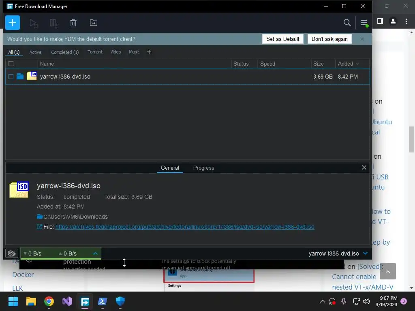Toggle Added column sort arrow
The width and height of the screenshot is (415, 311).
[x=357, y=64]
